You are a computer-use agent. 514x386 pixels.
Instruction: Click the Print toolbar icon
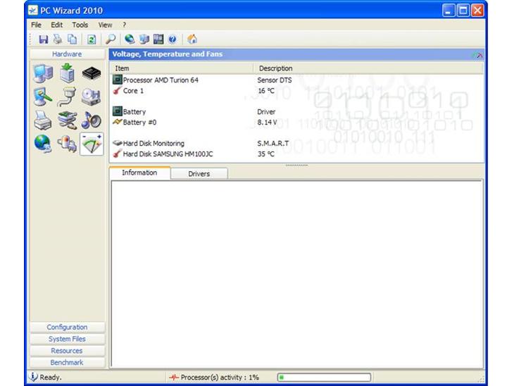pyautogui.click(x=58, y=39)
